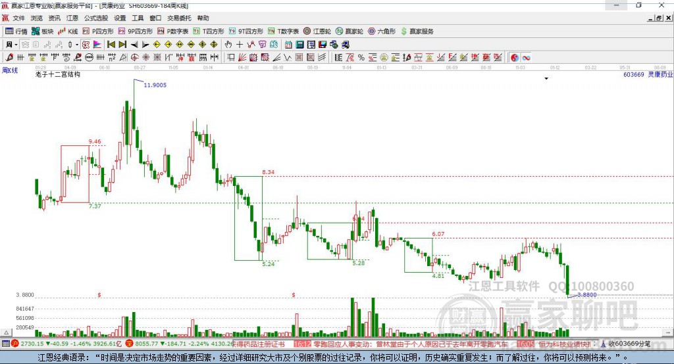
Task: Click the n² square tool icon
Action: (x=112, y=58)
